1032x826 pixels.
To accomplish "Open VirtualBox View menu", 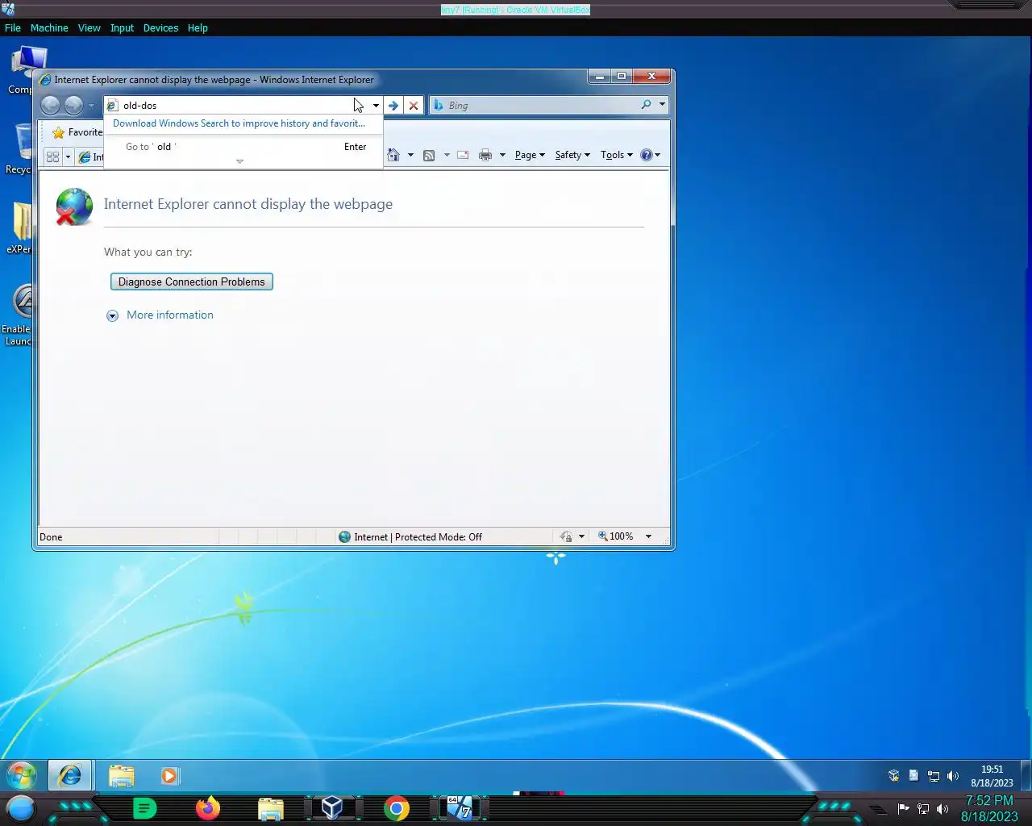I will click(89, 27).
